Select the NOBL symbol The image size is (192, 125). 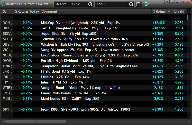click(7, 55)
